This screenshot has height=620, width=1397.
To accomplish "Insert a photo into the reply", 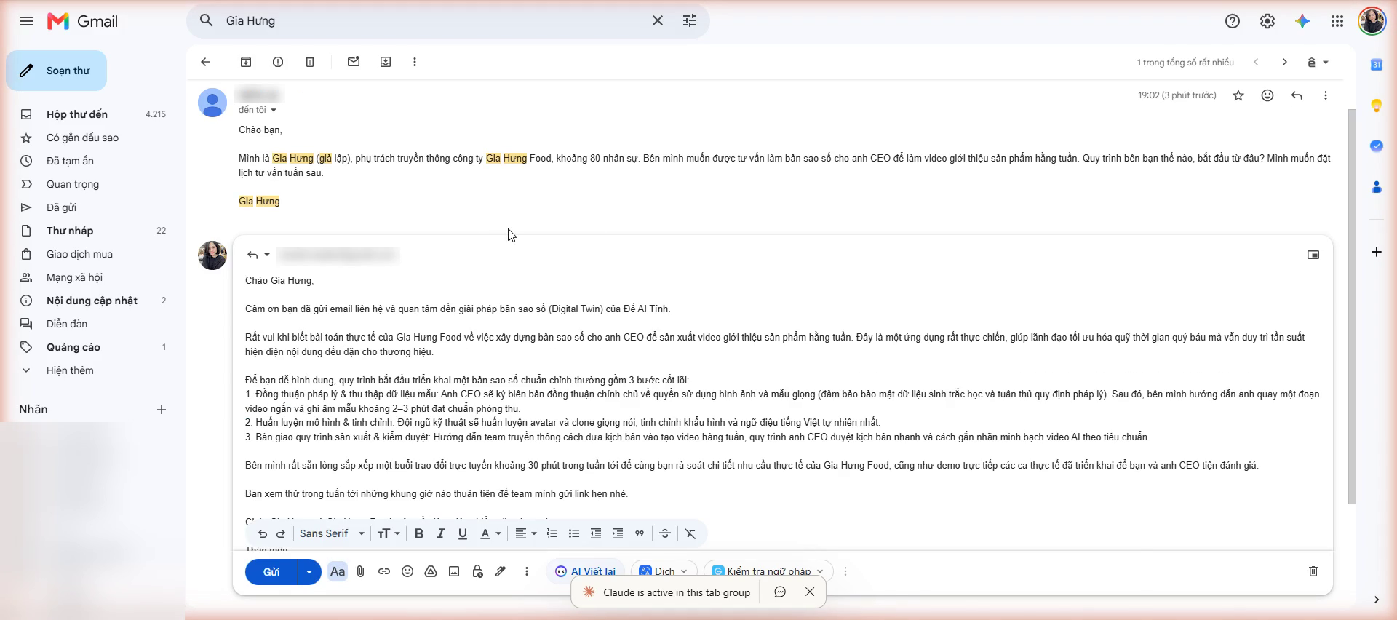I will pyautogui.click(x=454, y=571).
